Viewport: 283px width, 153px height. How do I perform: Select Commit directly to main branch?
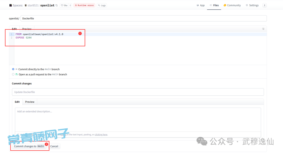(x=13, y=69)
